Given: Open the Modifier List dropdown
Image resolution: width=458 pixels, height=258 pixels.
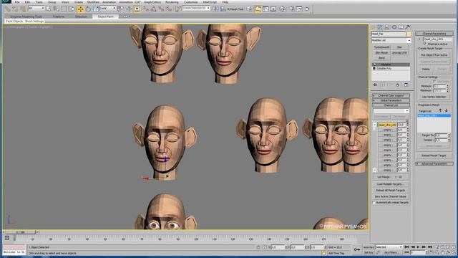Looking at the screenshot, I should pyautogui.click(x=391, y=40).
